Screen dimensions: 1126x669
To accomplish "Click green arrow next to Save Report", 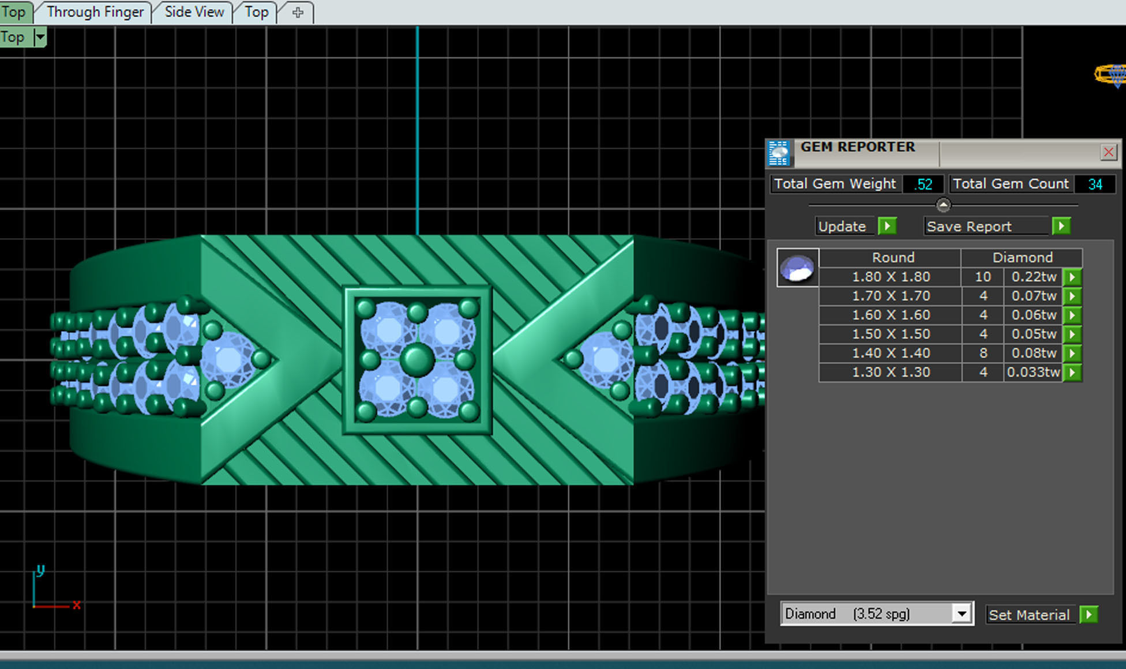I will tap(1061, 226).
